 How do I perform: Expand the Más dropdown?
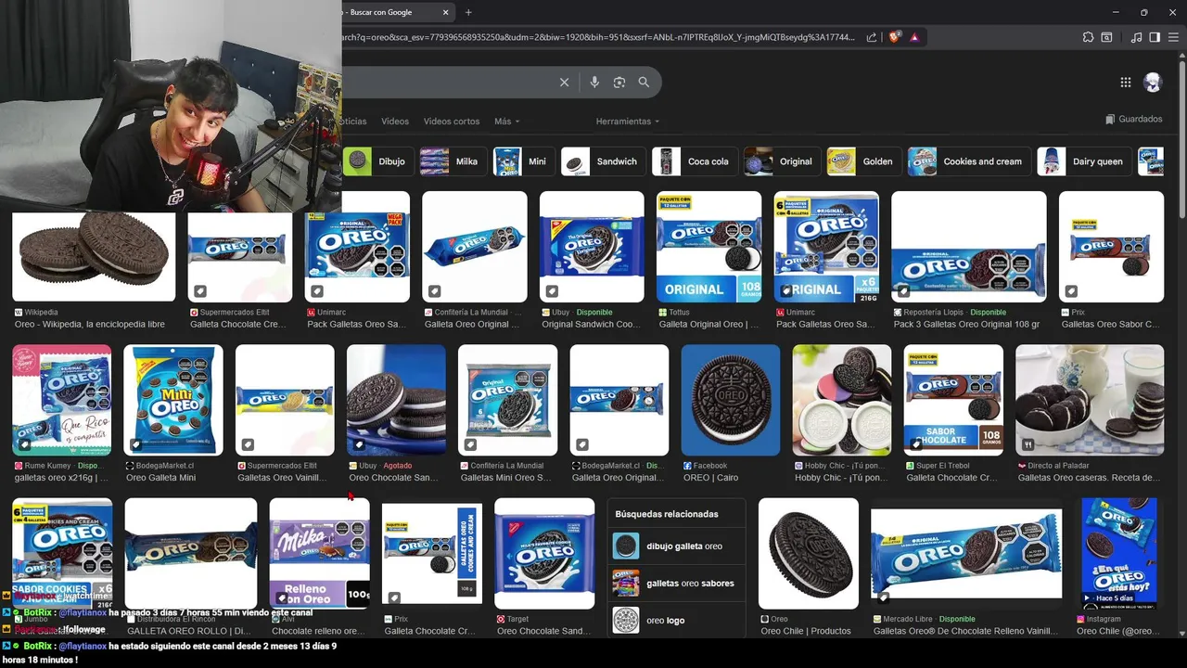(x=506, y=122)
